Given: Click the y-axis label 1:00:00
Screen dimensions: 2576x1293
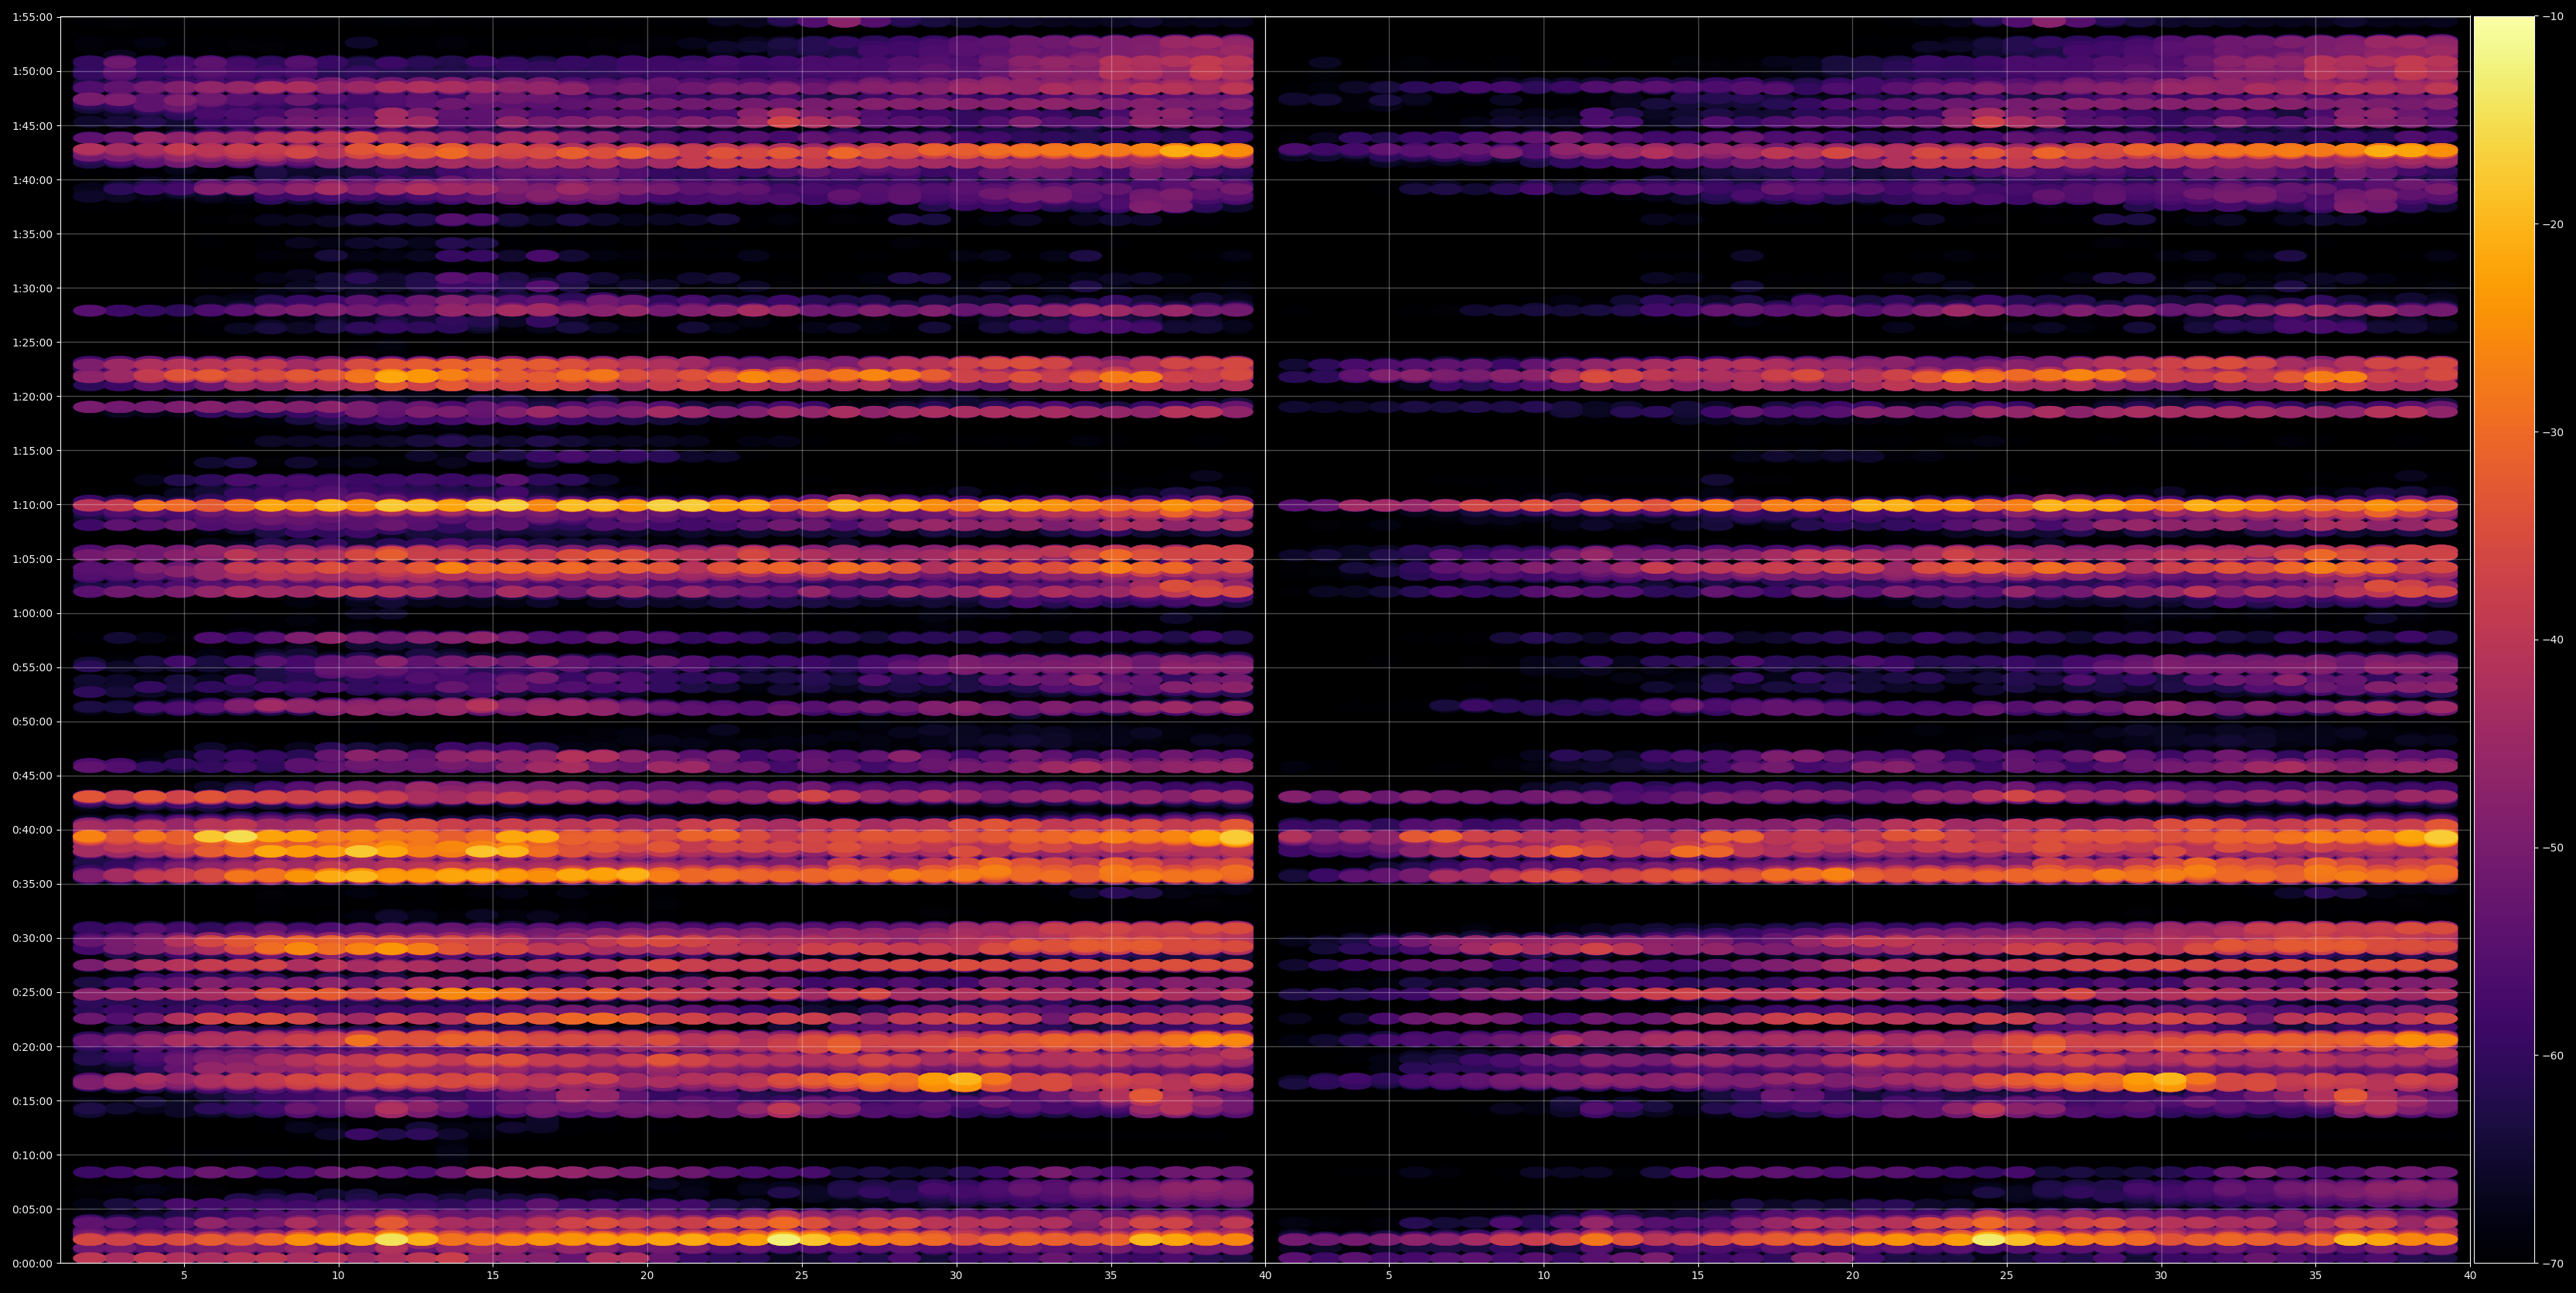Looking at the screenshot, I should click(32, 613).
